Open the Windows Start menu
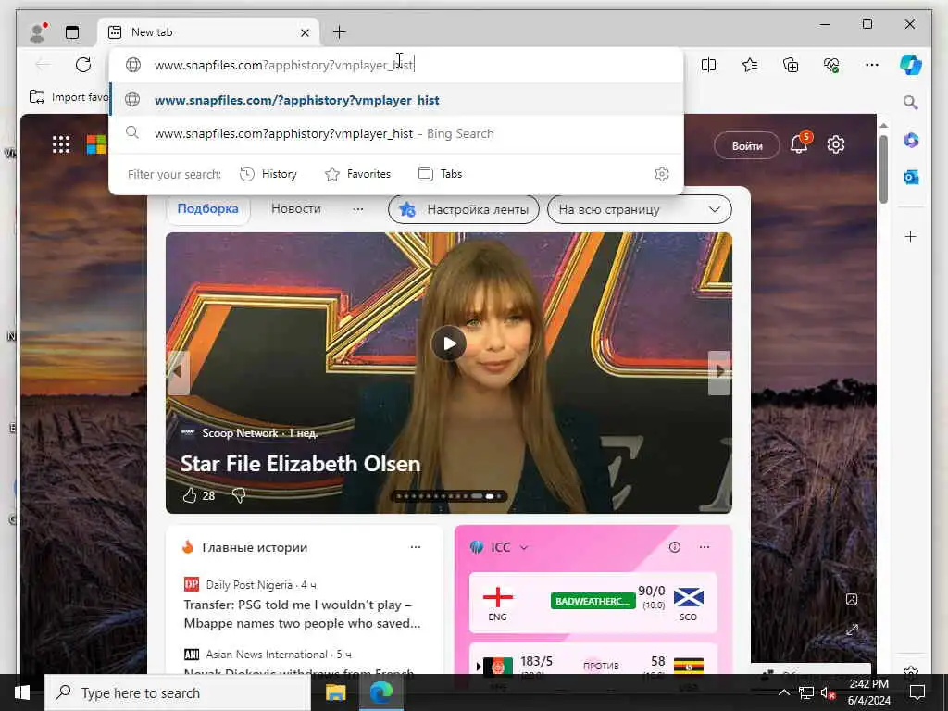This screenshot has width=948, height=711. 22,692
